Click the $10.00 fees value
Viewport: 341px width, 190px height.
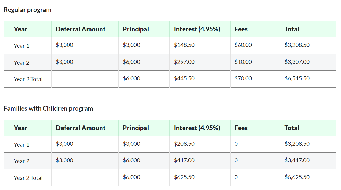click(x=243, y=62)
